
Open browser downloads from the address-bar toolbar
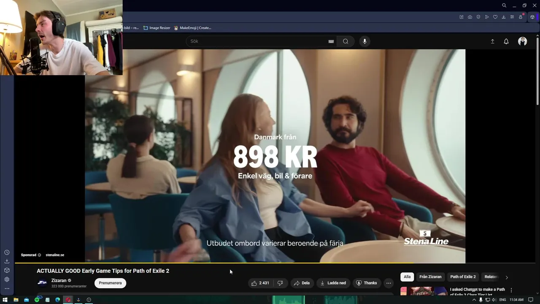click(x=504, y=17)
